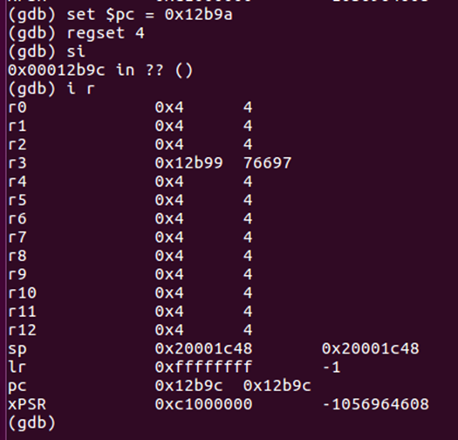Viewport: 458px width, 440px height.
Task: Click the r0 register name
Action: 17,107
